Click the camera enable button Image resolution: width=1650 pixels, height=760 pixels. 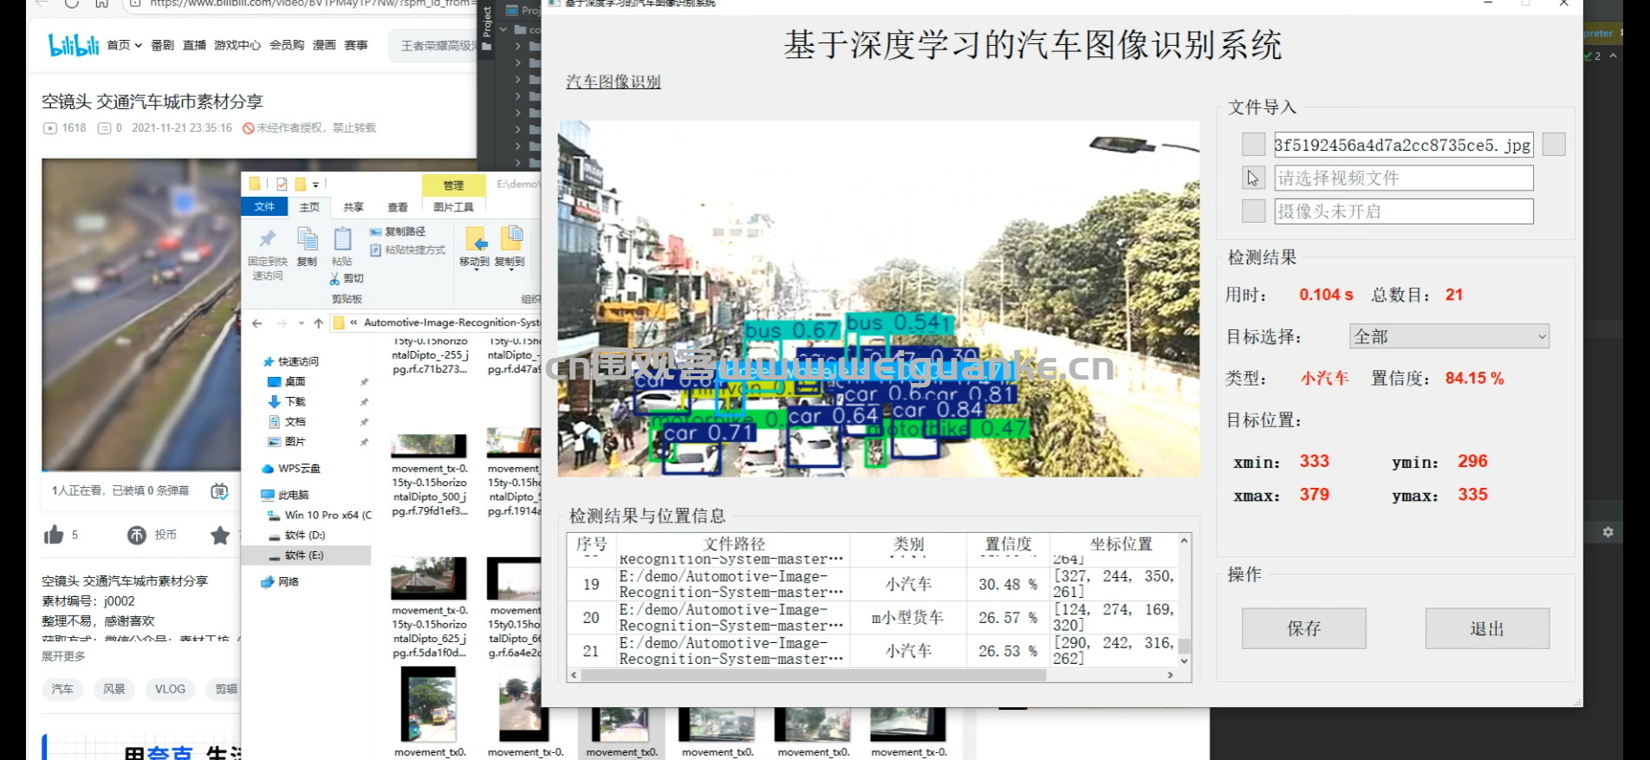(x=1253, y=211)
